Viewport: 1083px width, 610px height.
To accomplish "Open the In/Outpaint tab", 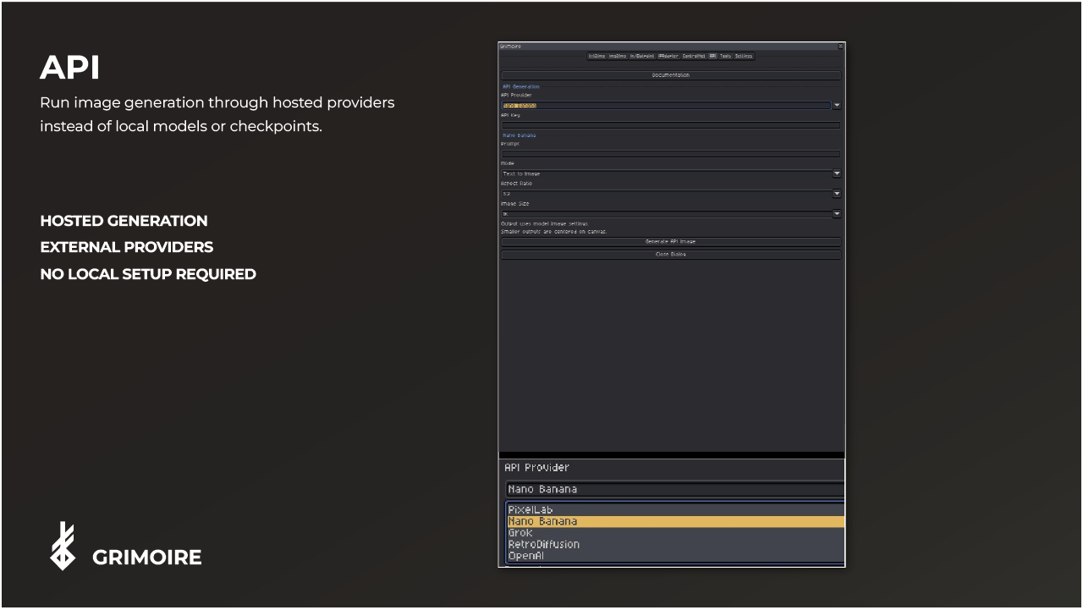I will point(642,56).
